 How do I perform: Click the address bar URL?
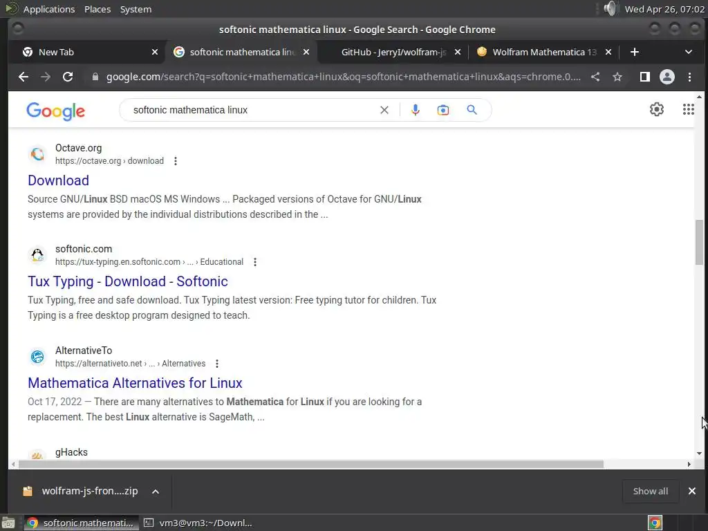pos(343,77)
